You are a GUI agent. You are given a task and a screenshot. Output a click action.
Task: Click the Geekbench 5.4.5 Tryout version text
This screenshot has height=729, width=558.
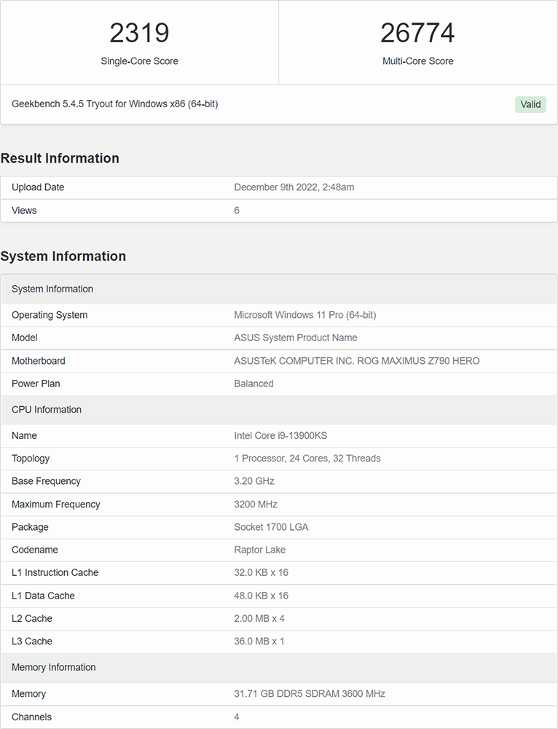[x=115, y=104]
